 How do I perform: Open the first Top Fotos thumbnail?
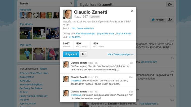(26, 54)
